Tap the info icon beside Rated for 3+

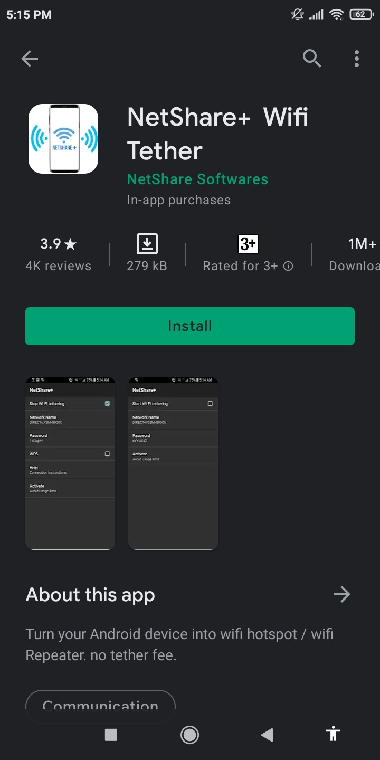(288, 266)
